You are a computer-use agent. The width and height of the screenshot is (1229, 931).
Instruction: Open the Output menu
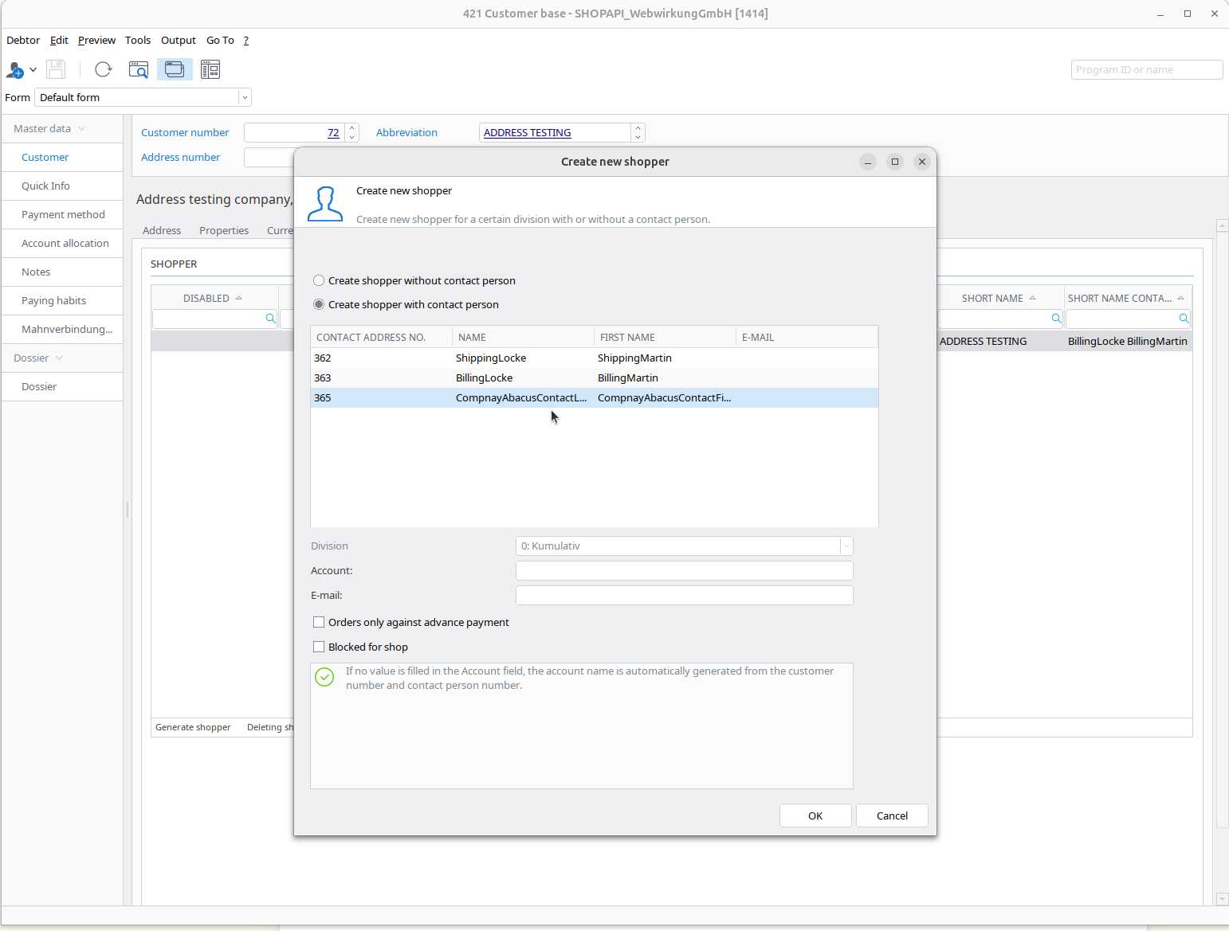coord(178,40)
